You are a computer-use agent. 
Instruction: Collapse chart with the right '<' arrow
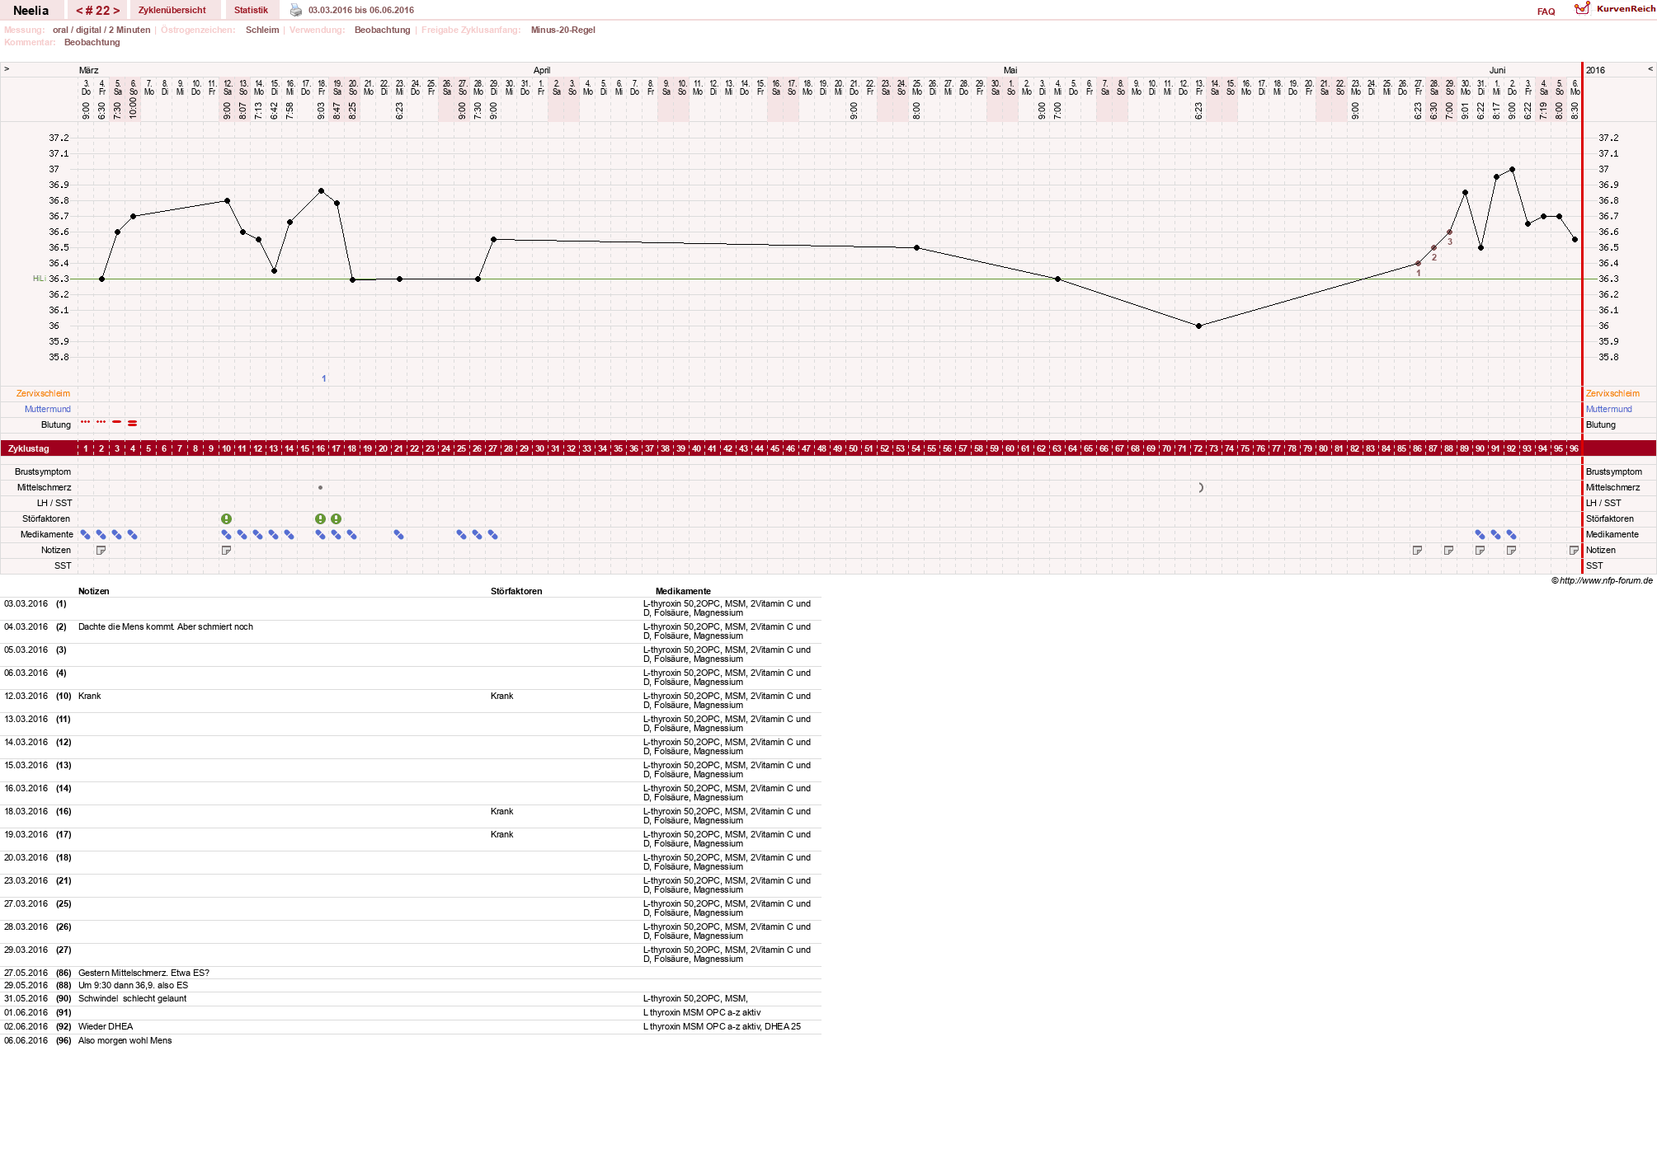(1650, 69)
